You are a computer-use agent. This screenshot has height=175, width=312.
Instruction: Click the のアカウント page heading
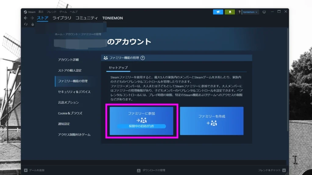(129, 42)
